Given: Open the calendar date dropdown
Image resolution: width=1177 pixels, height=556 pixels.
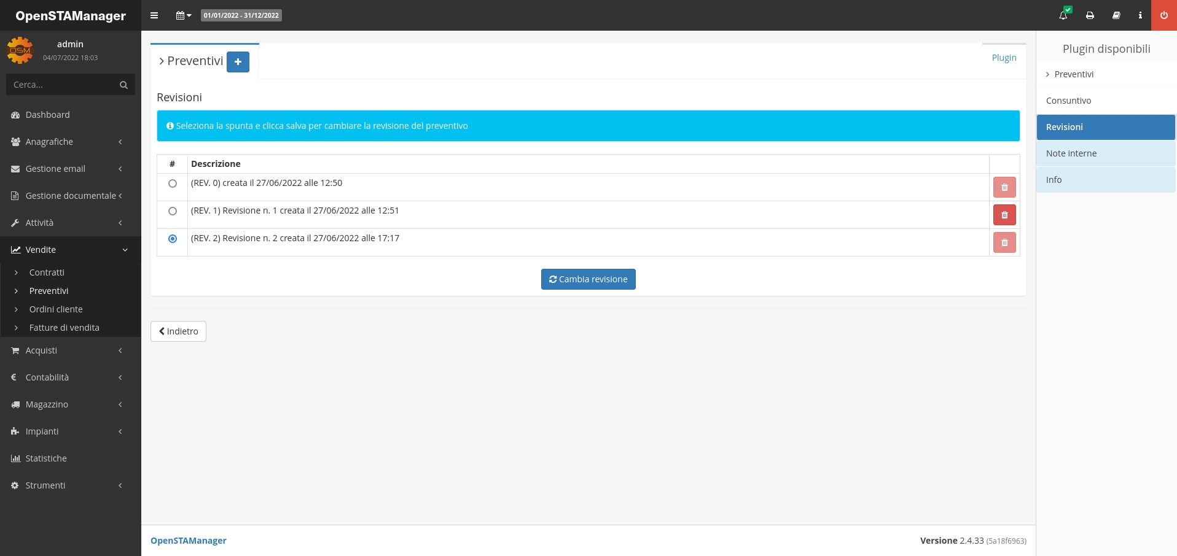Looking at the screenshot, I should click(183, 15).
